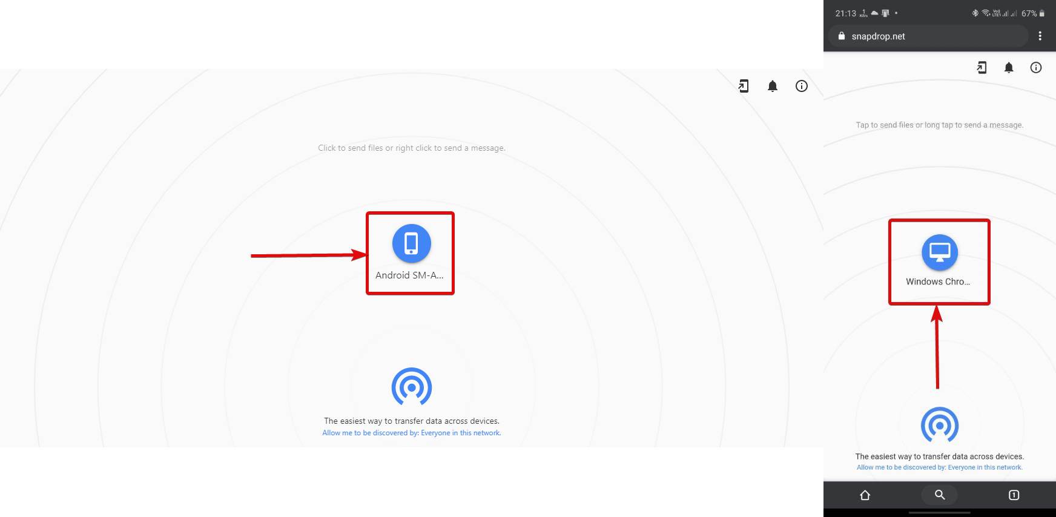1056x517 pixels.
Task: Tap 'Windows Chro...' device label
Action: point(938,282)
